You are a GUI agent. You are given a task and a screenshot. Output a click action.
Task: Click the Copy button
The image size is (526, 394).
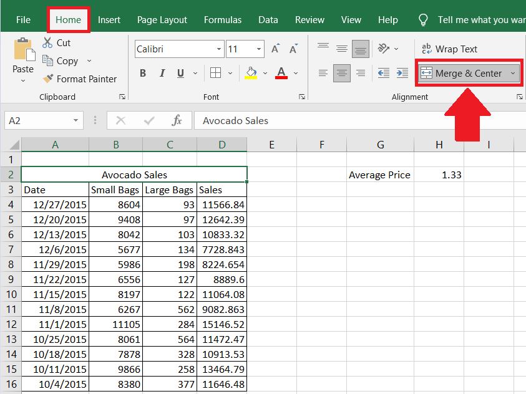[61, 61]
